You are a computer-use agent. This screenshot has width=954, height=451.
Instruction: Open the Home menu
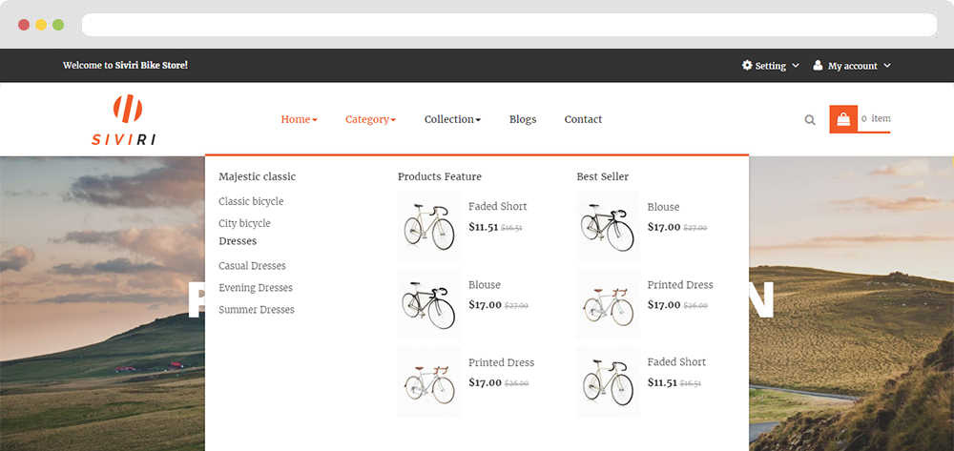(x=299, y=120)
